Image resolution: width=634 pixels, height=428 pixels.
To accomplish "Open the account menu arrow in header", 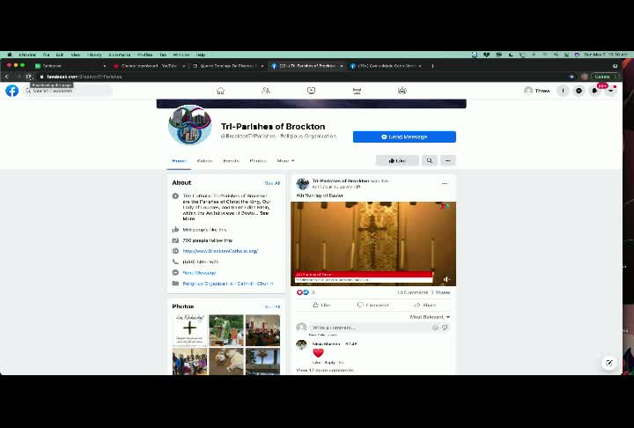I will [610, 91].
